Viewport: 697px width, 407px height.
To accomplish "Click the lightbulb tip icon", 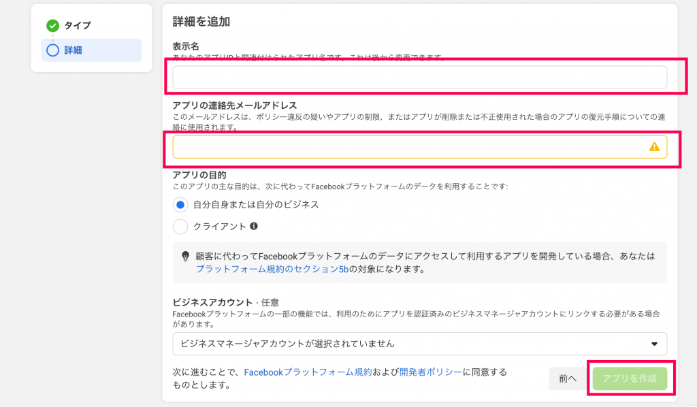I will 185,257.
